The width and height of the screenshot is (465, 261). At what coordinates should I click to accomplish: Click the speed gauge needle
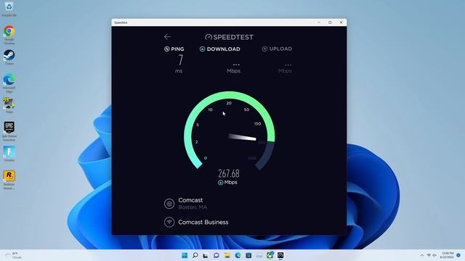[x=242, y=137]
